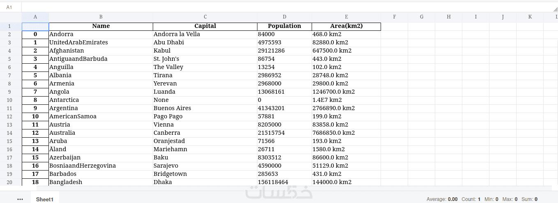Image resolution: width=558 pixels, height=203 pixels.
Task: Select the Area(km2) header cell
Action: (346, 26)
